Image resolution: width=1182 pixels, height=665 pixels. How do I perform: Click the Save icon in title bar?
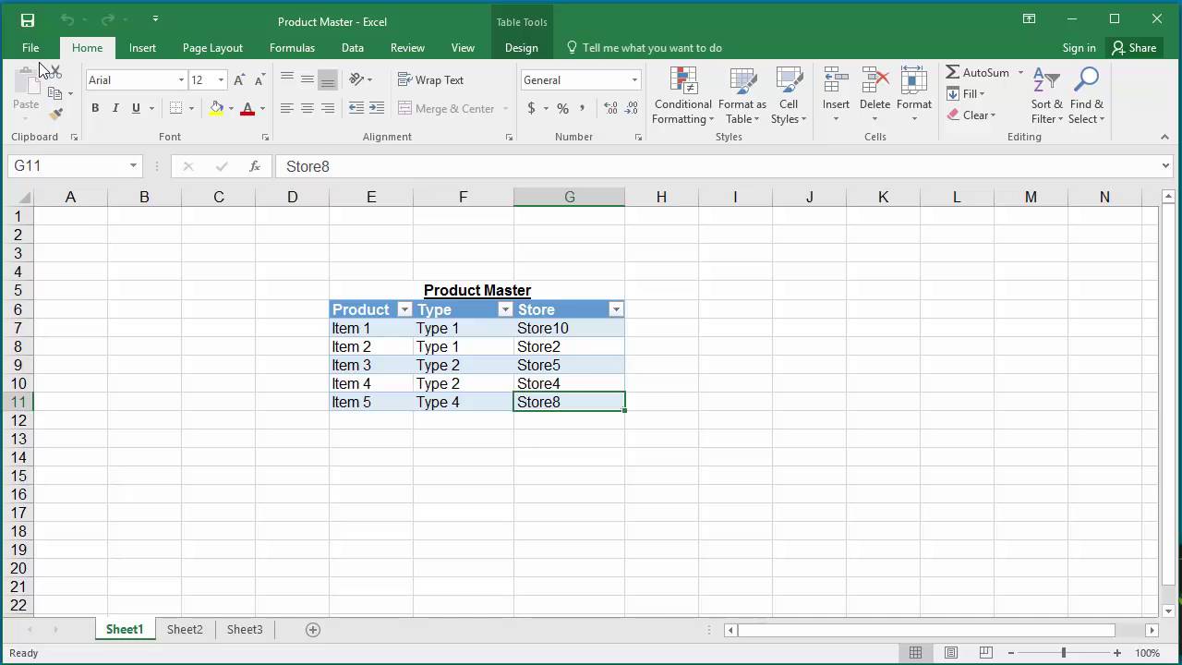click(x=27, y=20)
